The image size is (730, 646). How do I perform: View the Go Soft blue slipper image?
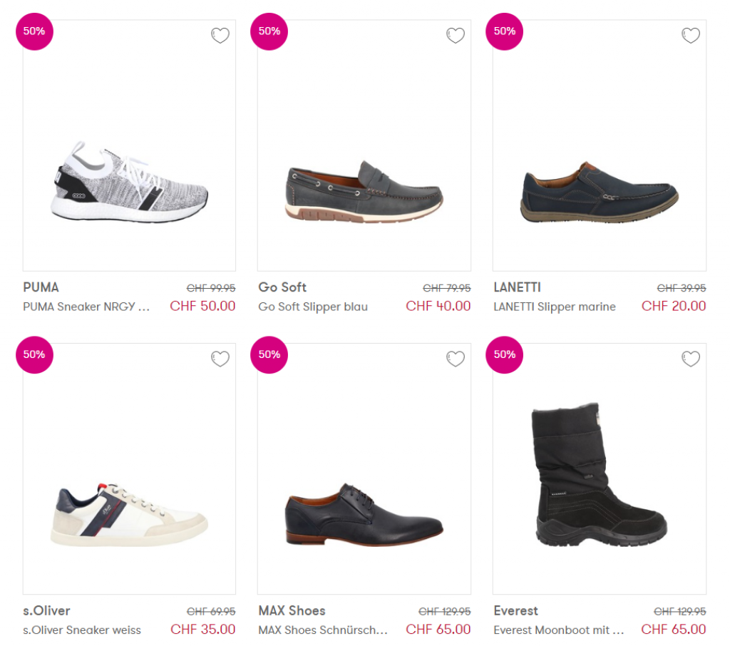click(x=364, y=190)
